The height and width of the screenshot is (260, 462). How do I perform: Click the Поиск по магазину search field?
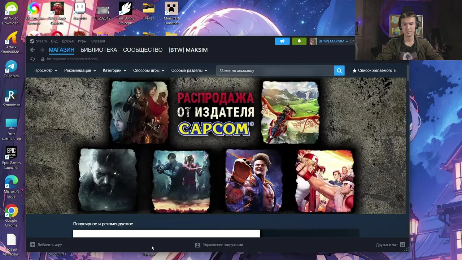275,70
